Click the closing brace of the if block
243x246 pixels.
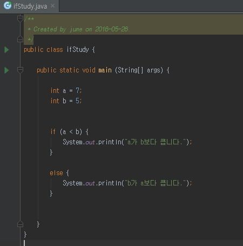pyautogui.click(x=51, y=152)
